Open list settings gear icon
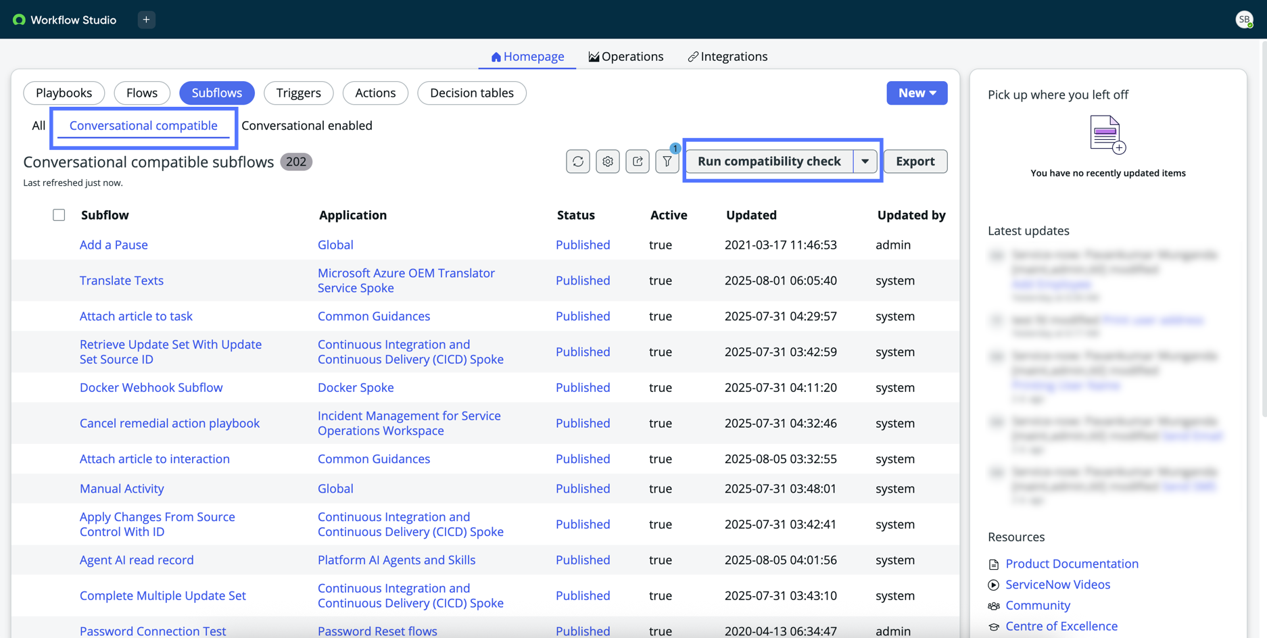Image resolution: width=1267 pixels, height=638 pixels. coord(608,162)
